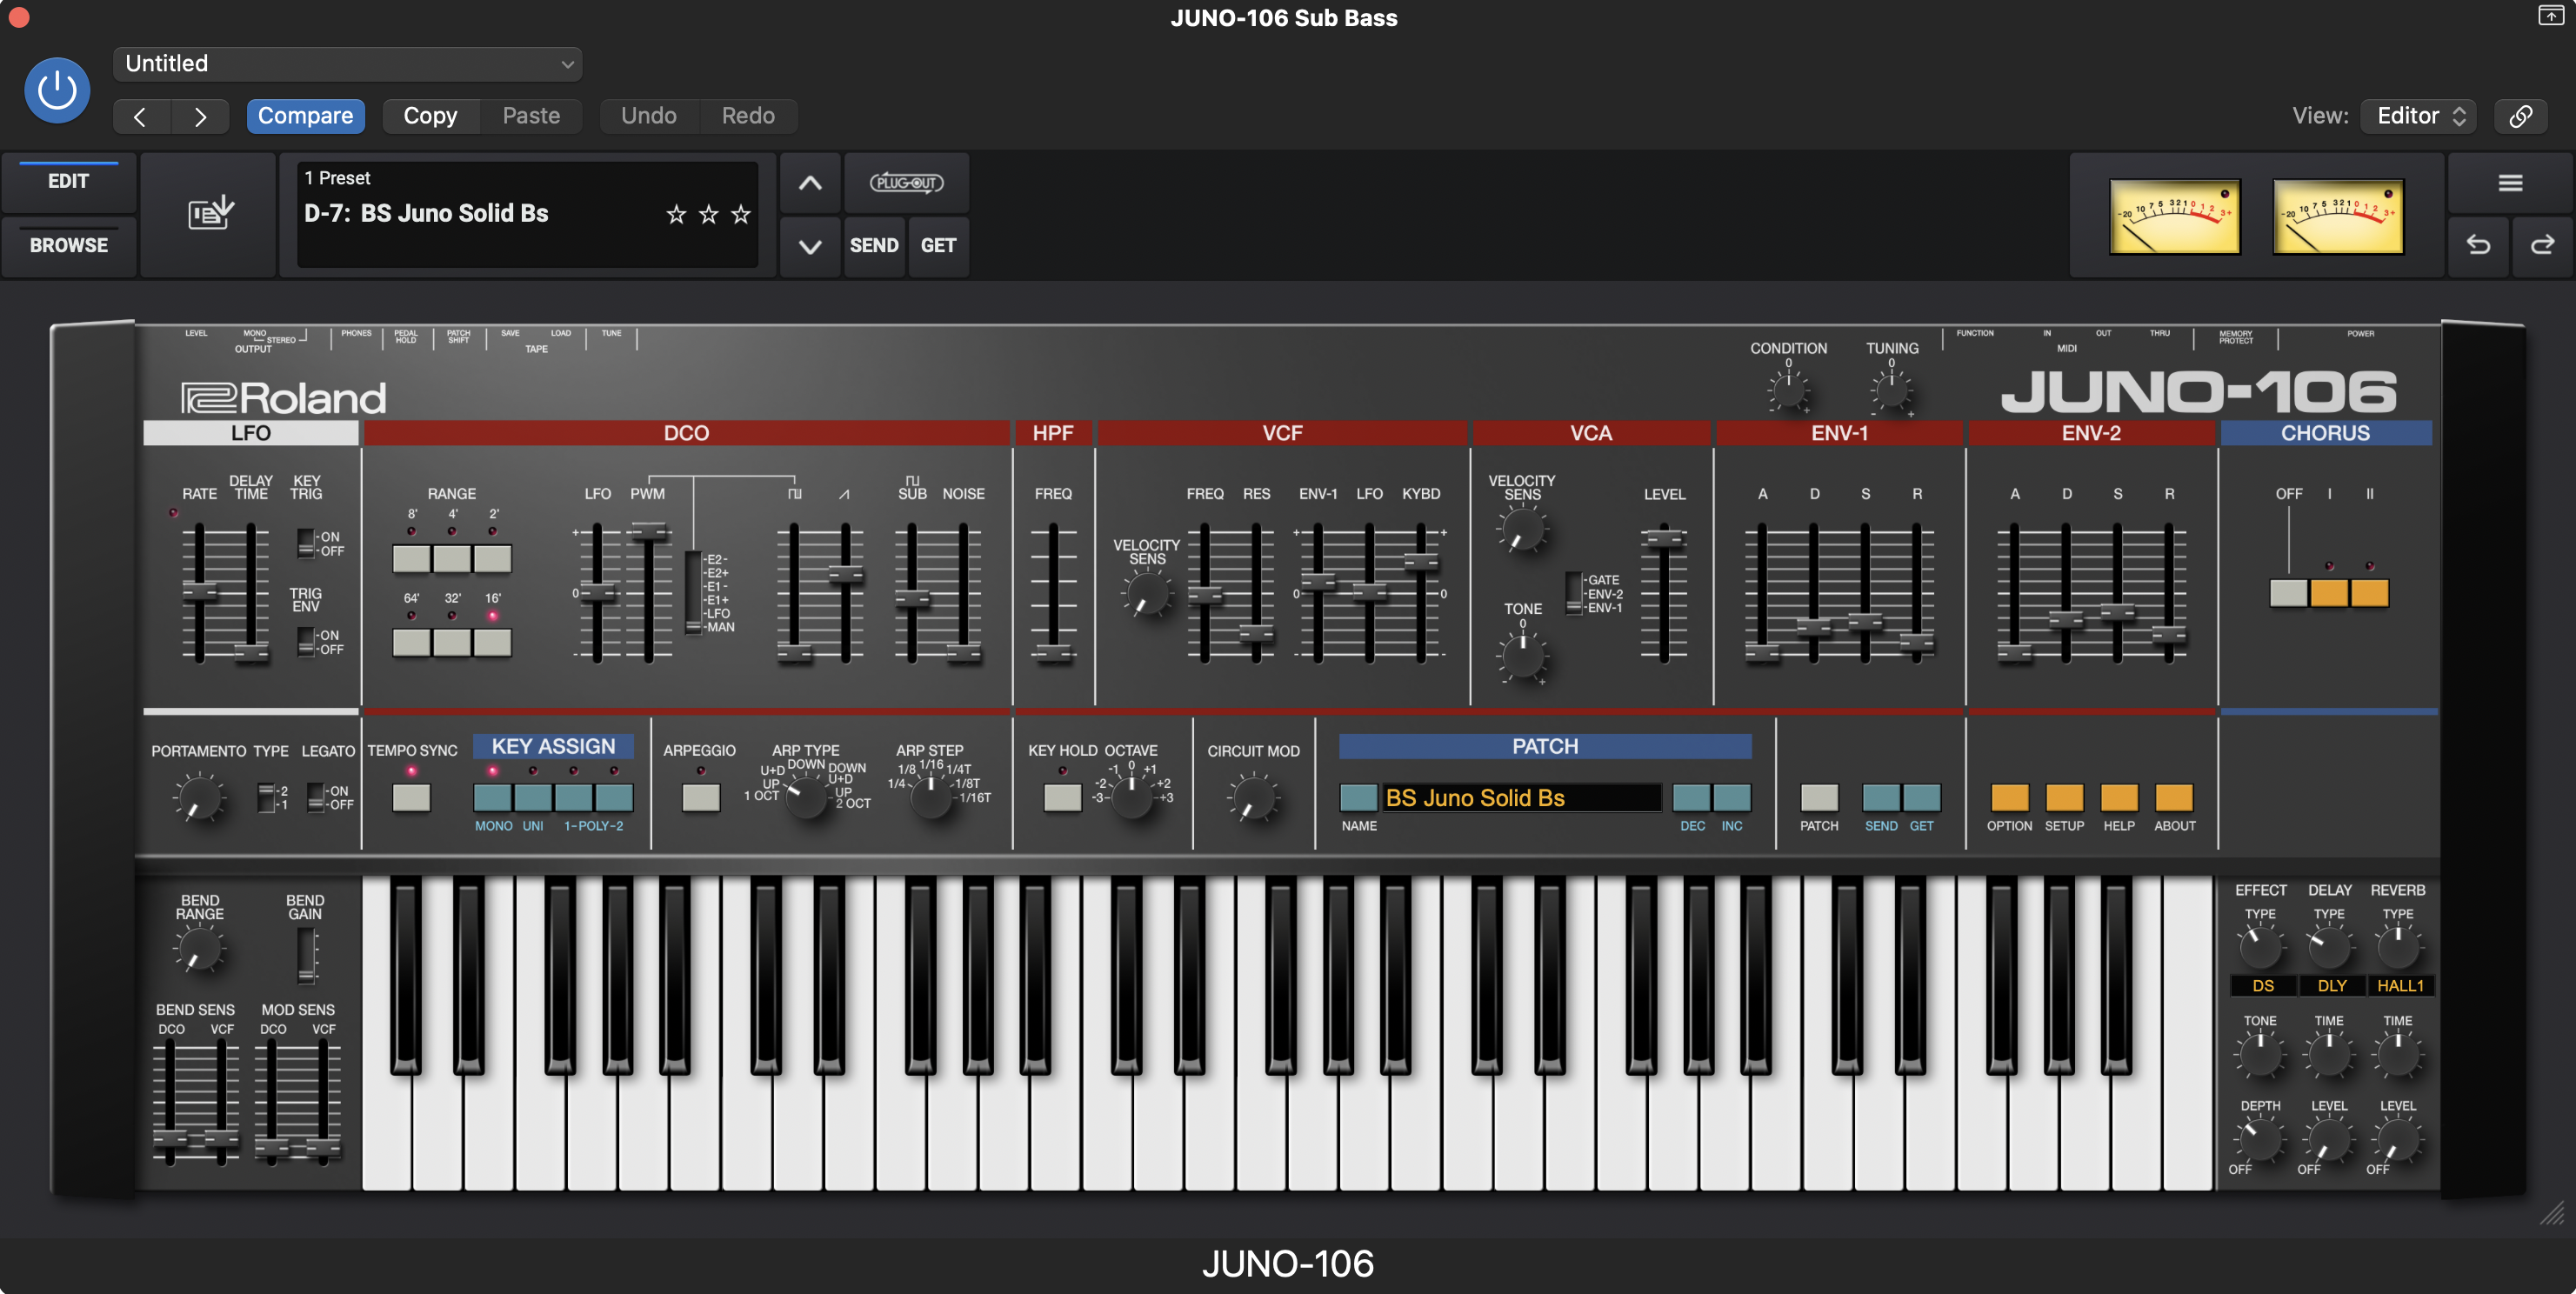The height and width of the screenshot is (1294, 2576).
Task: Select the MONO key assign button
Action: (492, 797)
